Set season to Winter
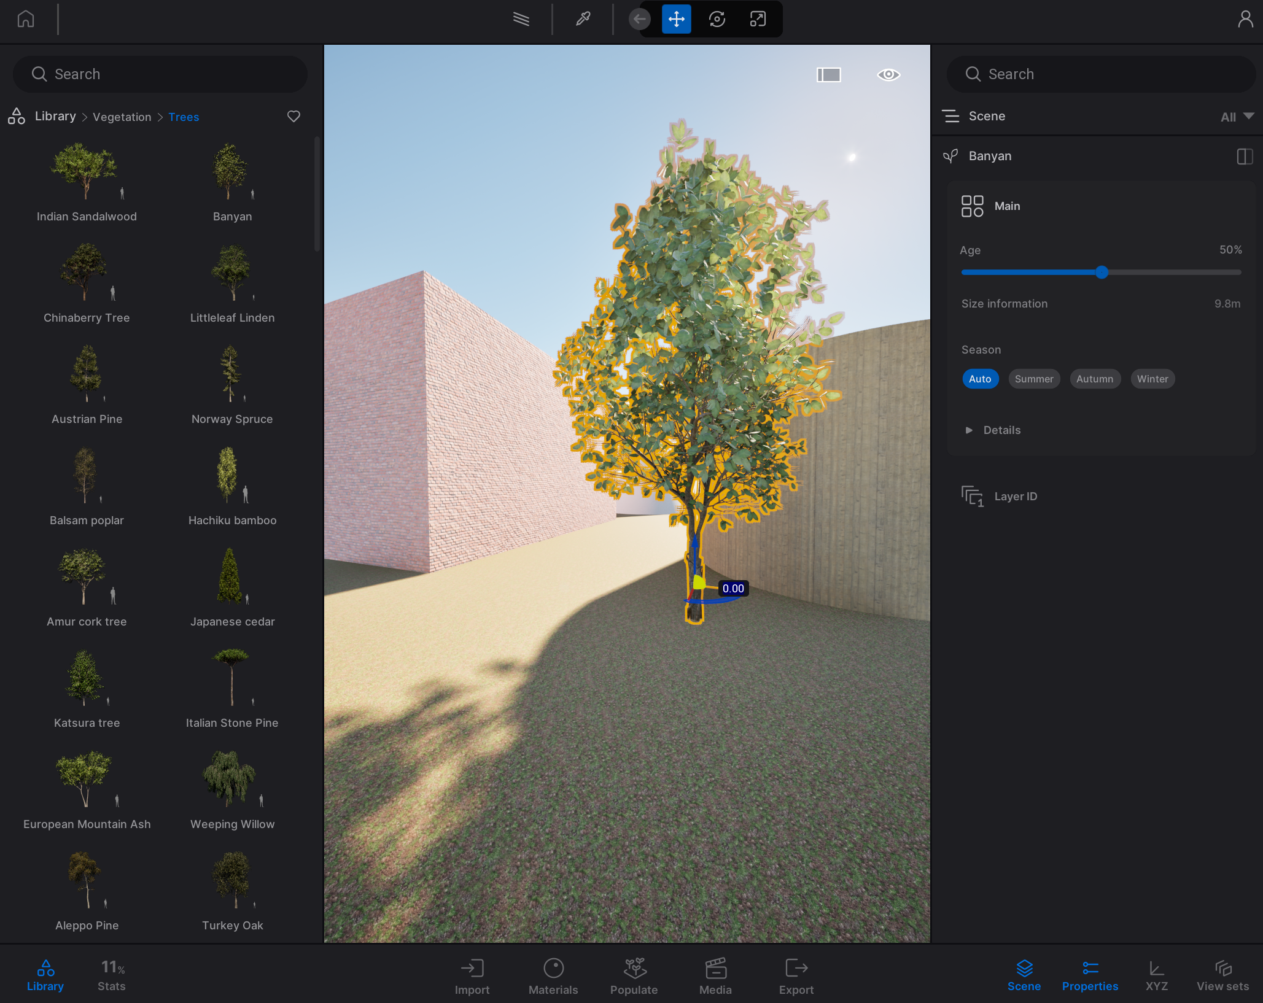Viewport: 1263px width, 1003px height. (1152, 379)
